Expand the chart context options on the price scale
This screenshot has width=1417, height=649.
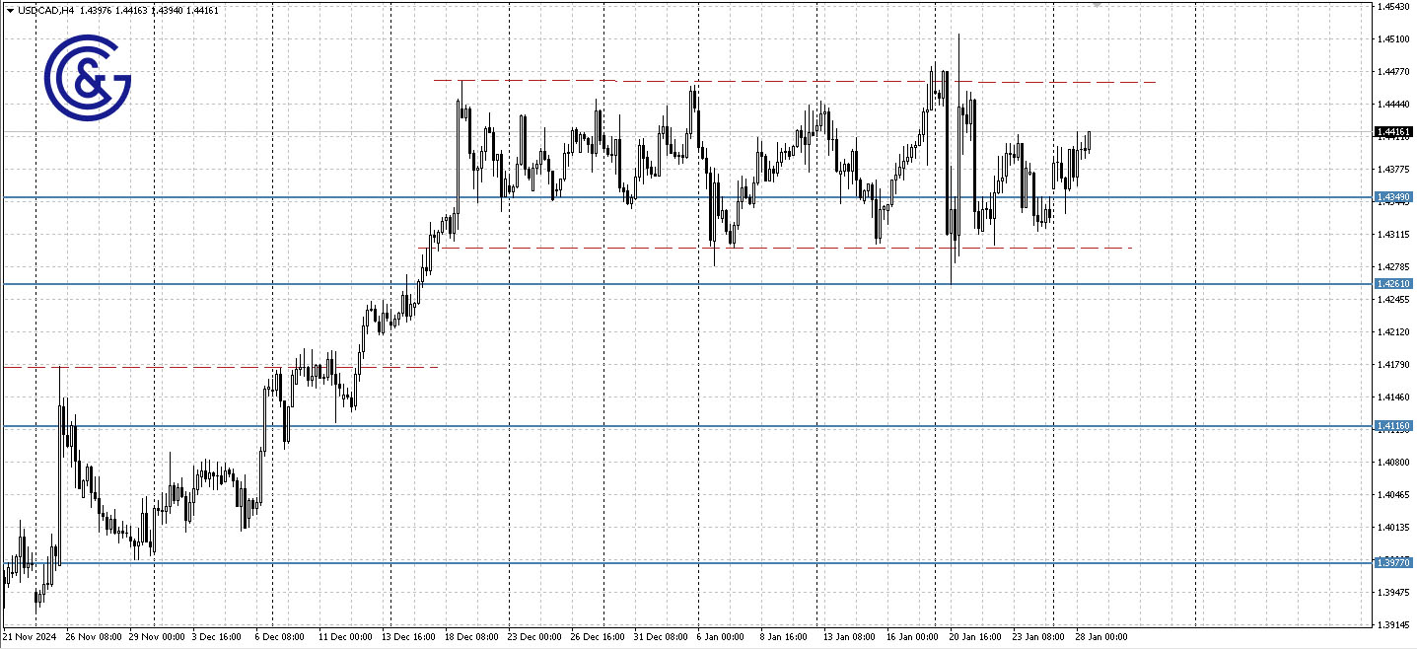tap(1395, 325)
